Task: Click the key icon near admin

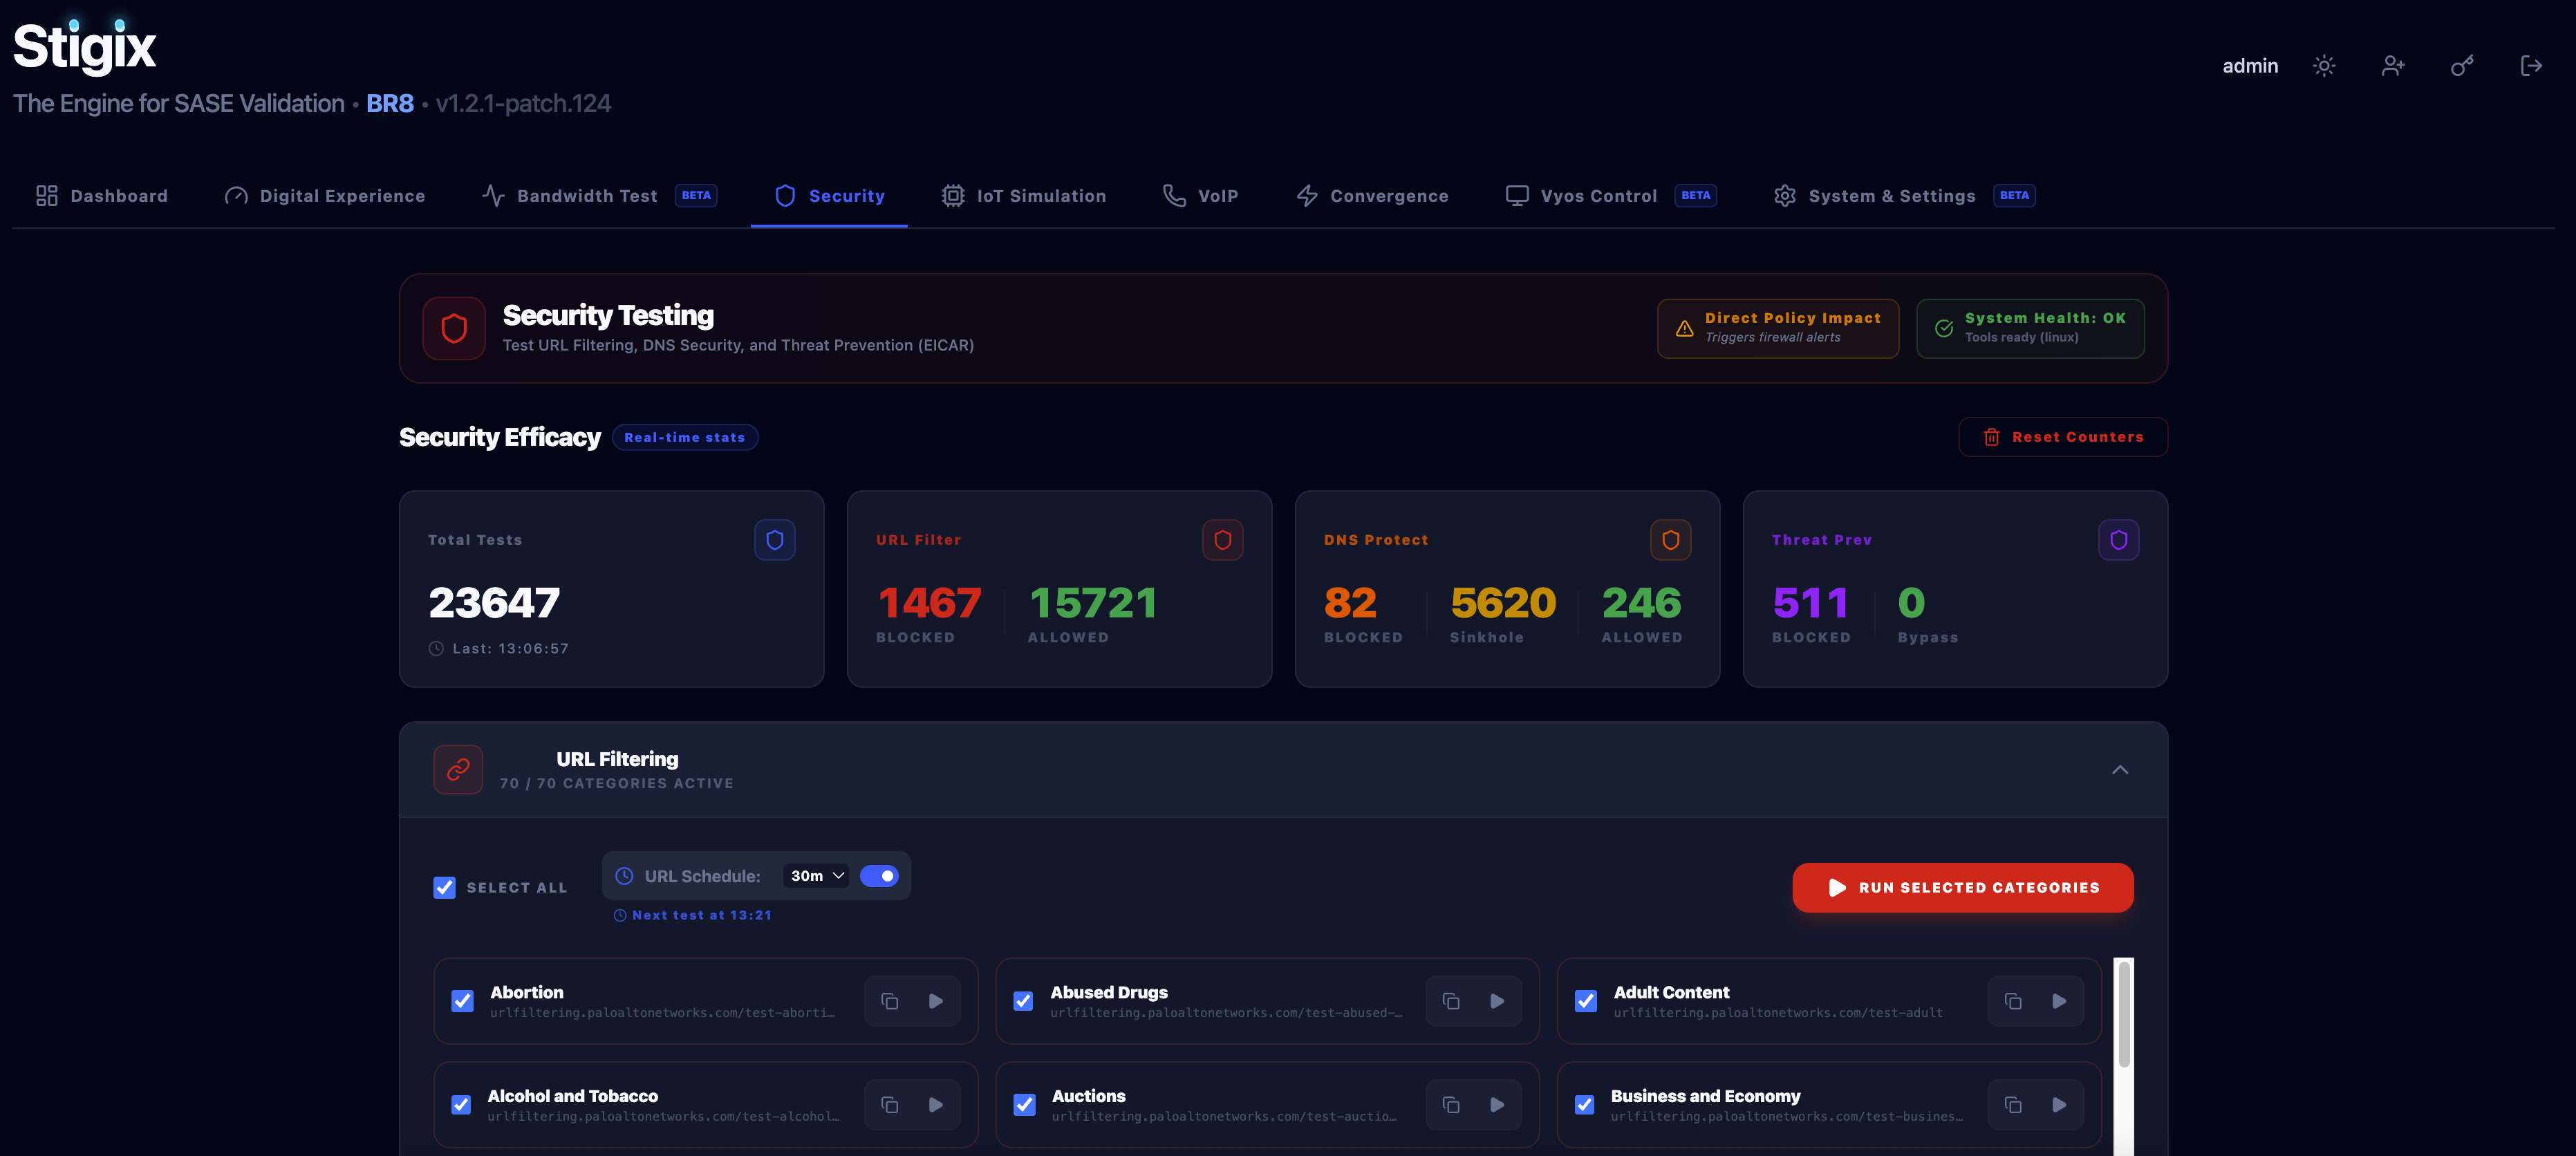Action: tap(2462, 65)
